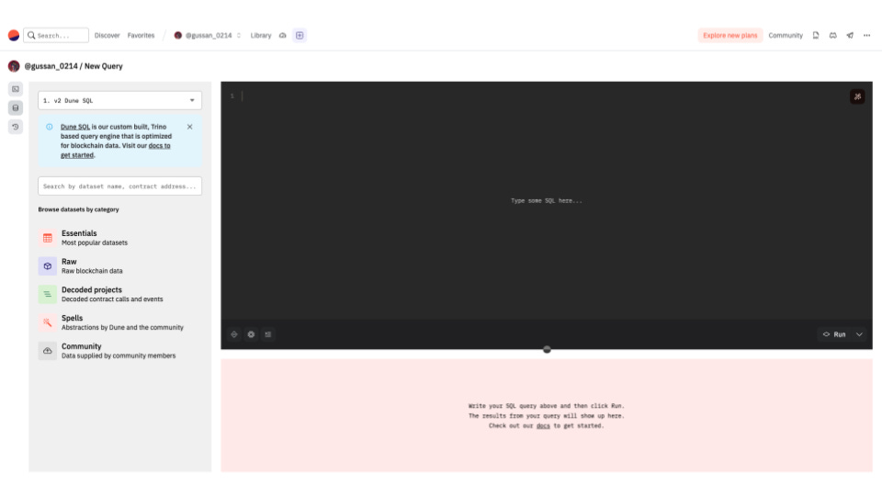Open the Run options chevron dropdown
882x496 pixels.
point(860,334)
